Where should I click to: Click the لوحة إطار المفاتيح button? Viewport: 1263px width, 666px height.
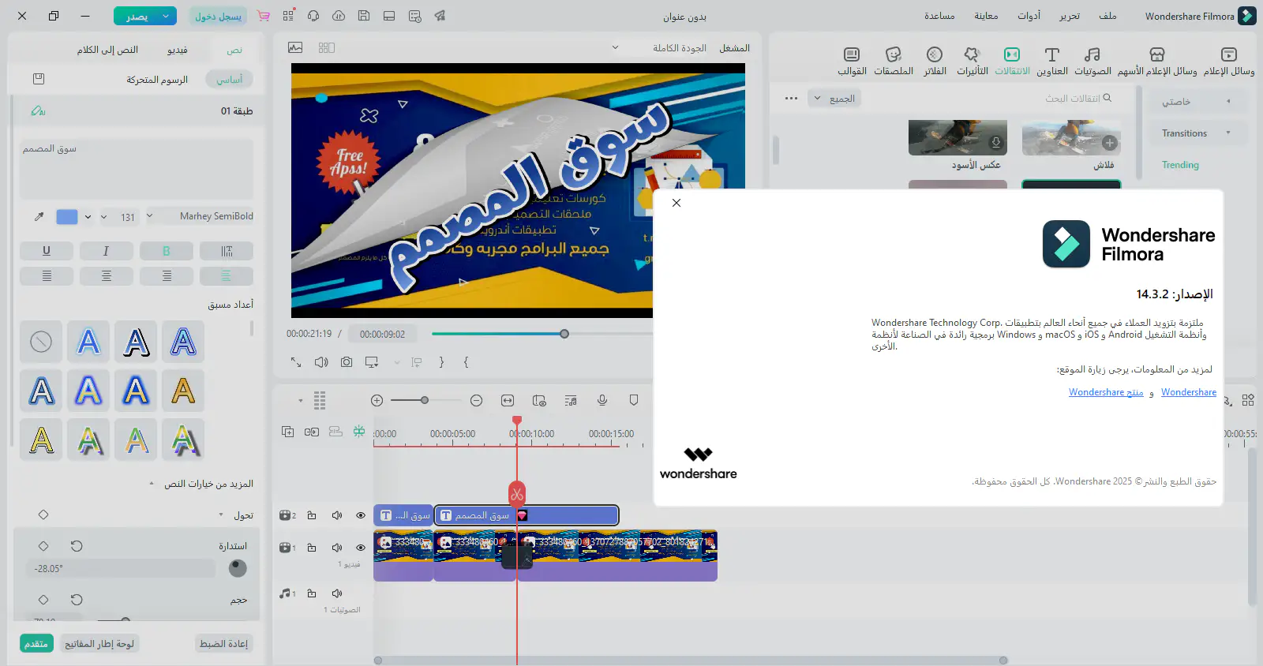99,644
